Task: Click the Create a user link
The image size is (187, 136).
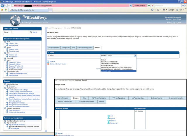Action: (x=13, y=43)
